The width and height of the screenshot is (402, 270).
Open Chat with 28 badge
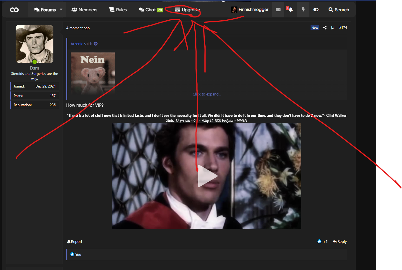(150, 10)
